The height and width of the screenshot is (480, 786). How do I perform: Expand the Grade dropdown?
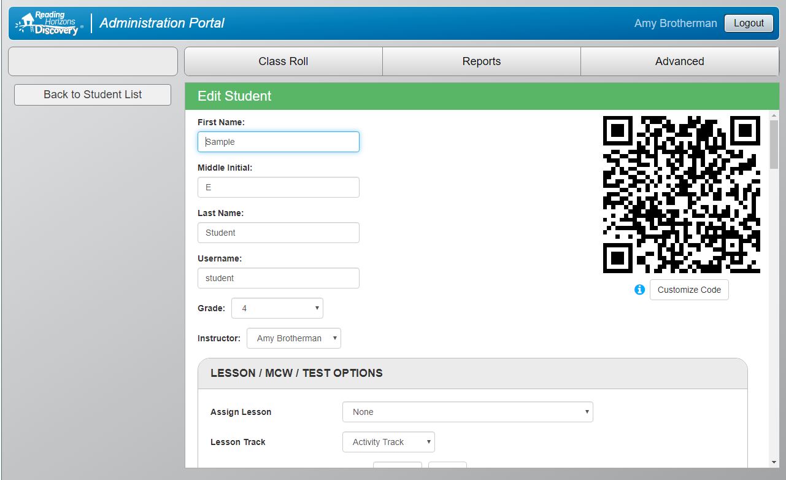[277, 308]
